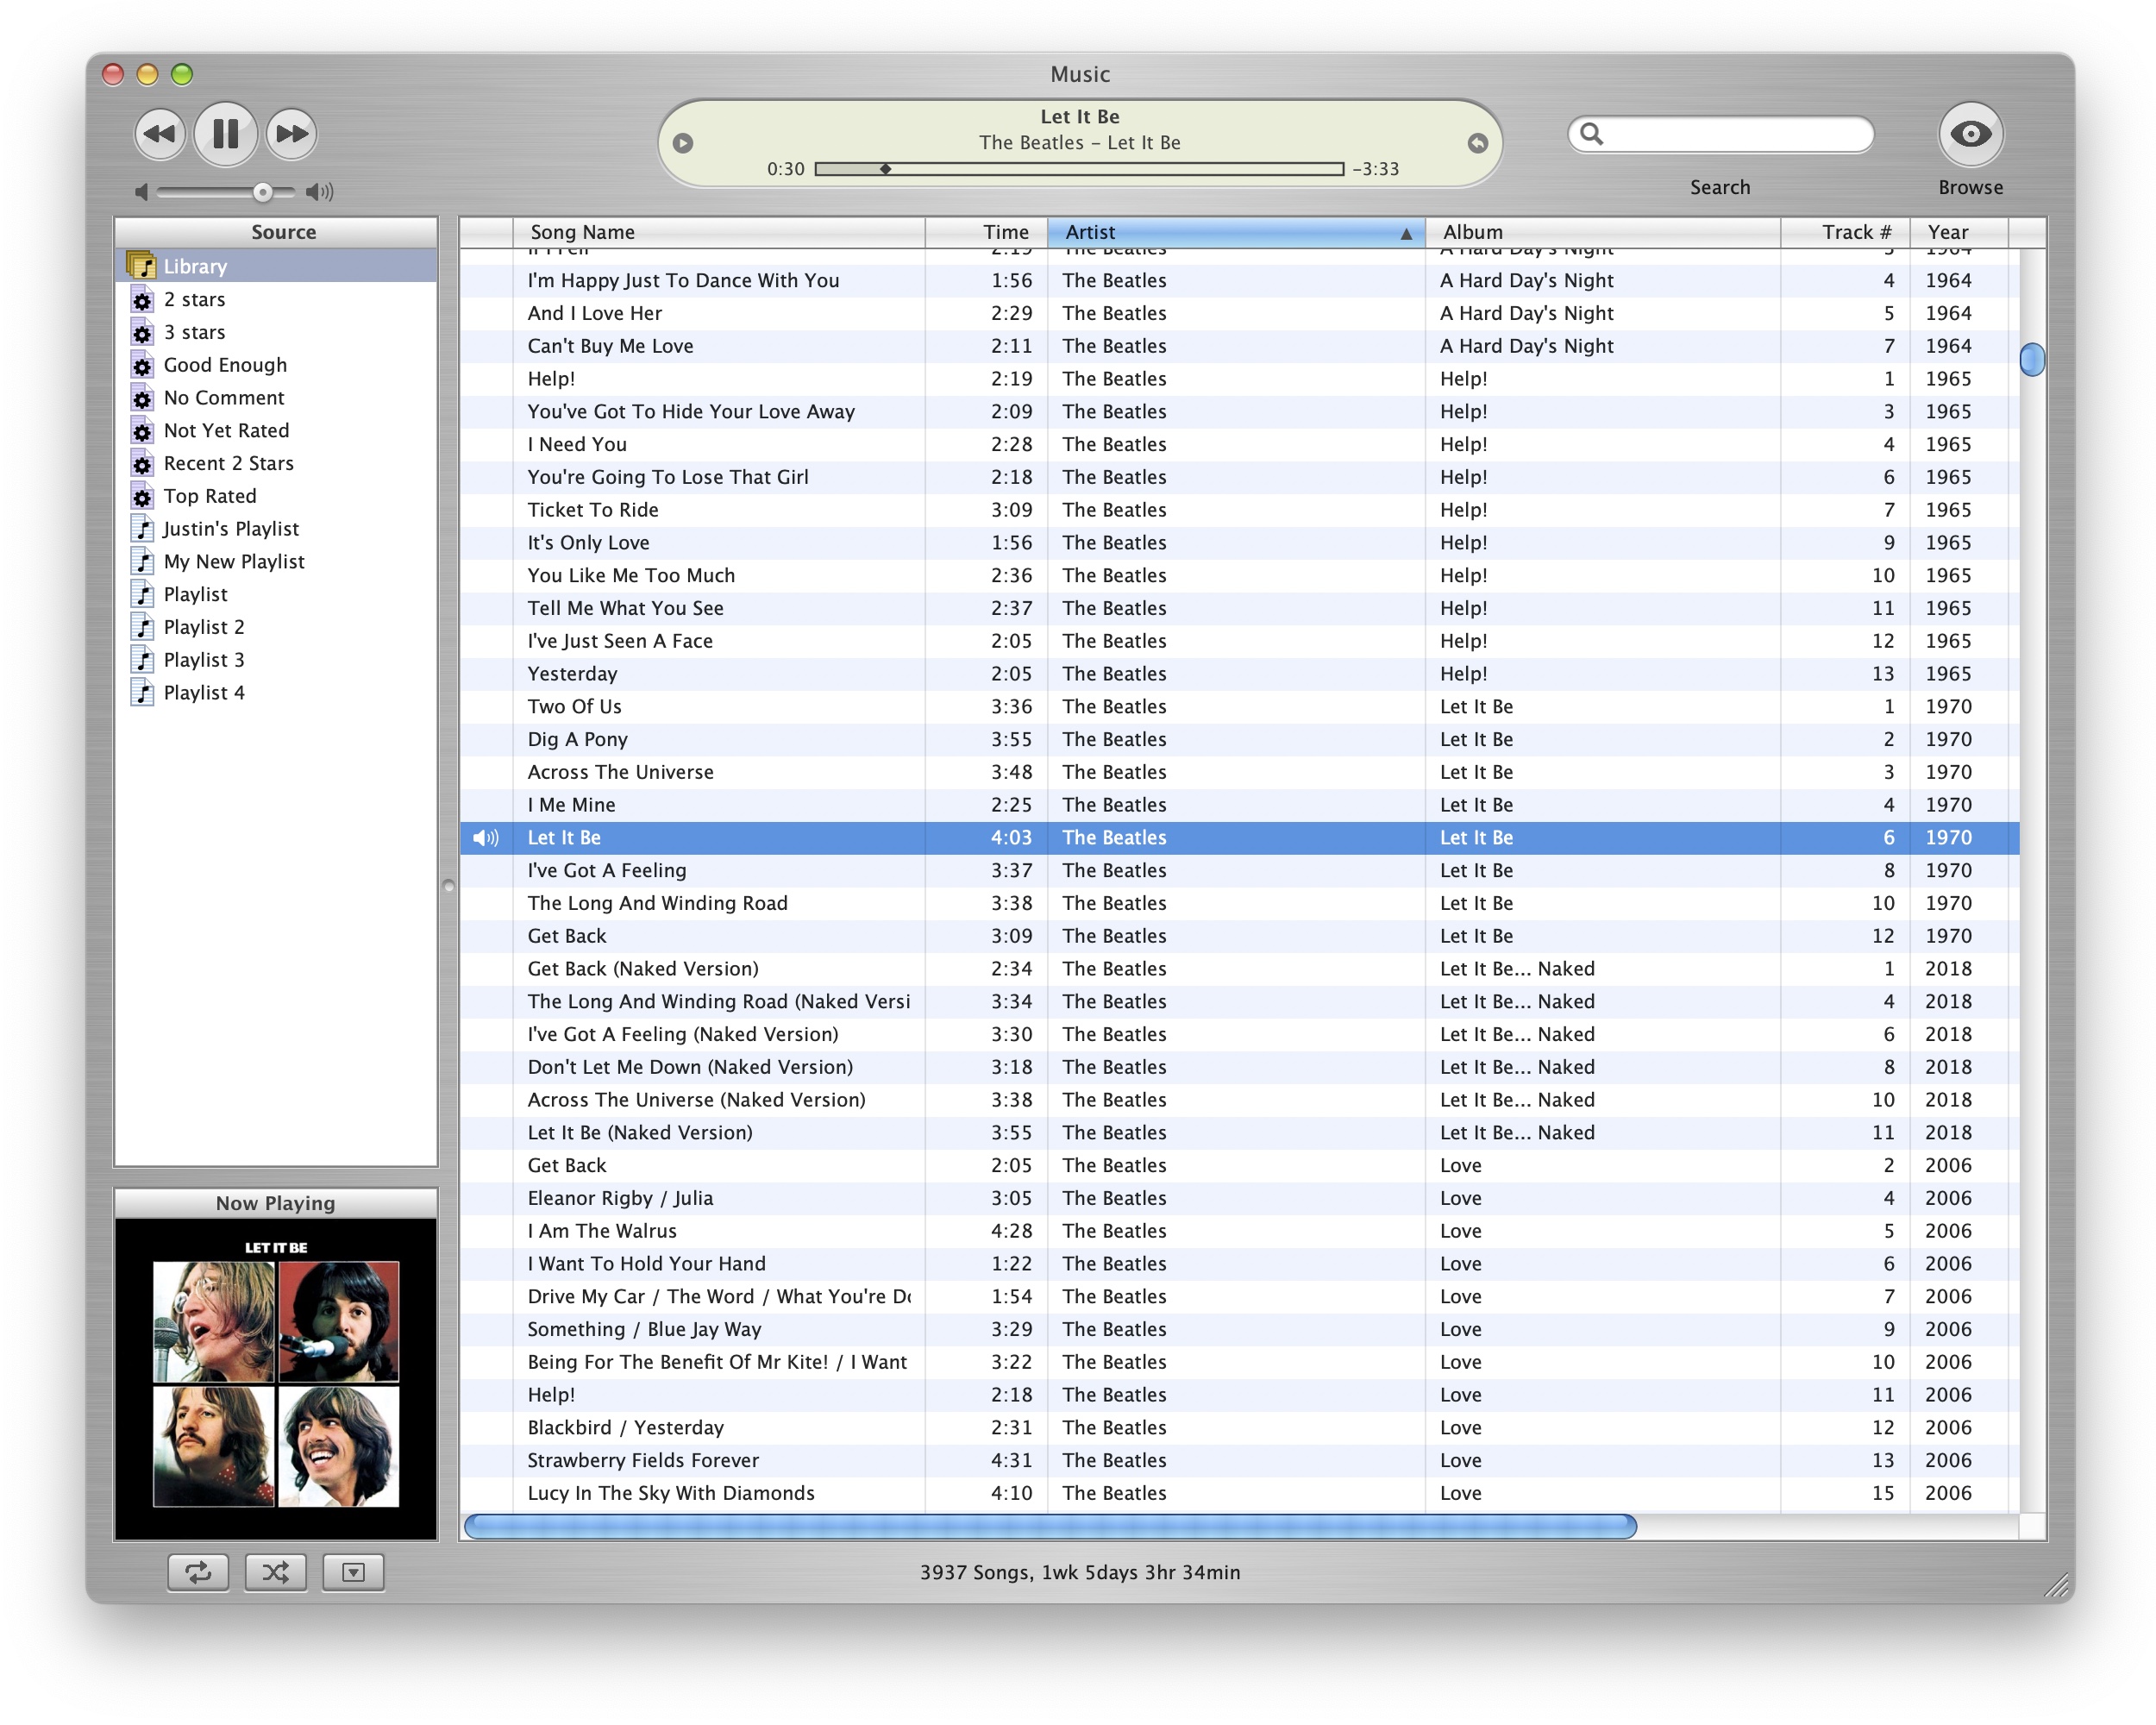Click the song progress bar
Image resolution: width=2156 pixels, height=1725 pixels.
(1078, 169)
